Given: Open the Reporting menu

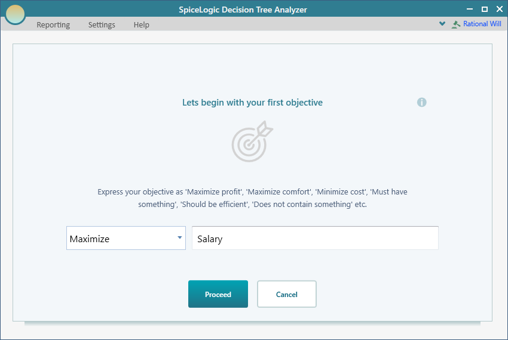Looking at the screenshot, I should click(53, 24).
